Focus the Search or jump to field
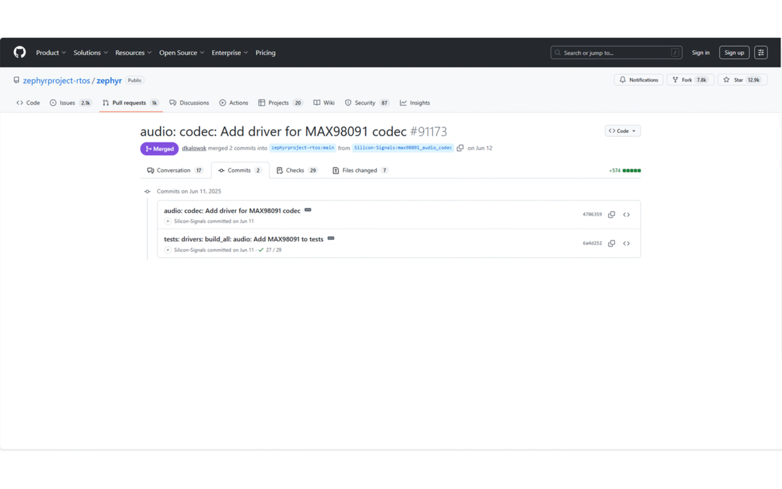Image resolution: width=782 pixels, height=489 pixels. coord(616,53)
